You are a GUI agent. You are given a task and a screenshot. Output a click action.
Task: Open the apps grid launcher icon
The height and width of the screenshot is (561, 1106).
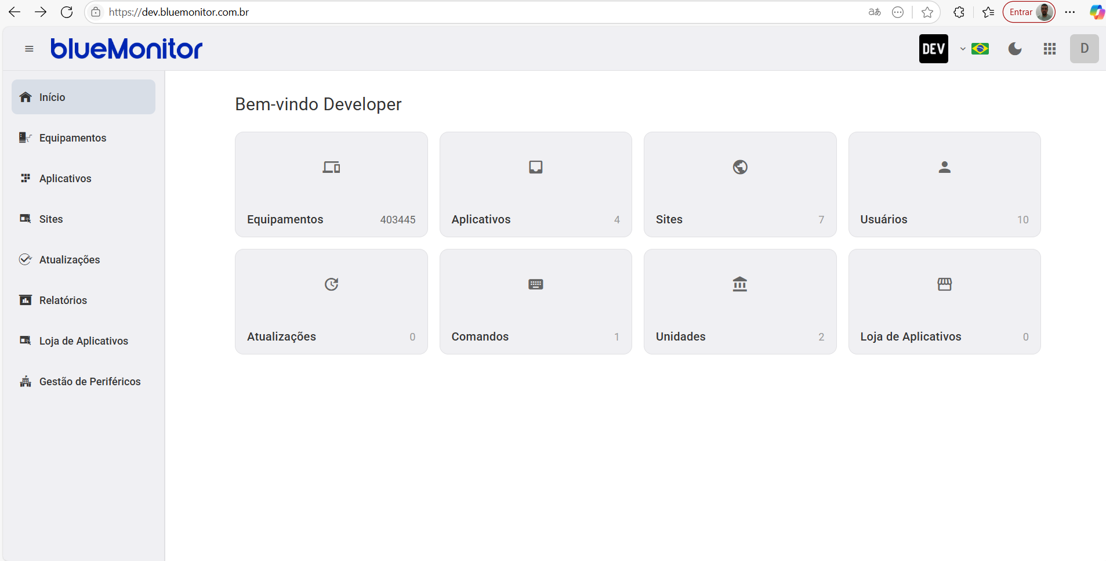point(1049,49)
